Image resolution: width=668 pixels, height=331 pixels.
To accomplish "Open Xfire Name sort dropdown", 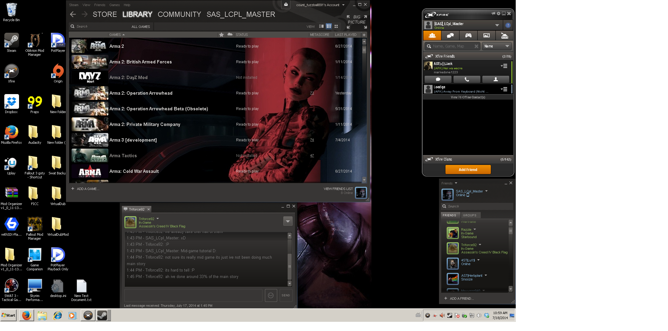I will tap(497, 46).
